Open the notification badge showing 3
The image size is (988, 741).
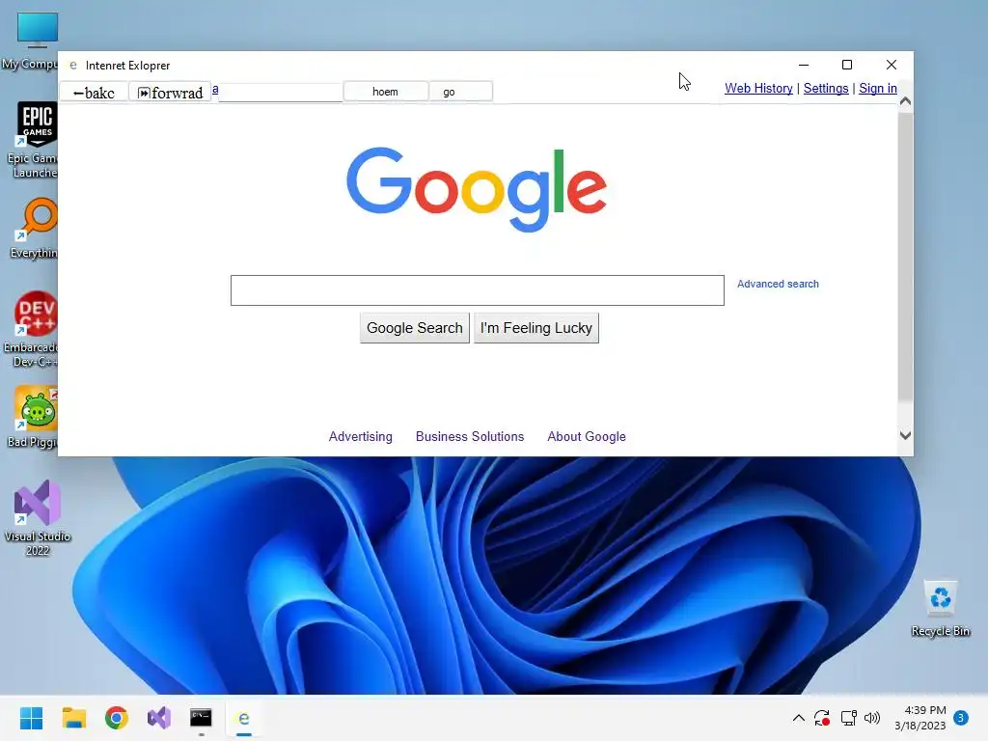point(961,718)
